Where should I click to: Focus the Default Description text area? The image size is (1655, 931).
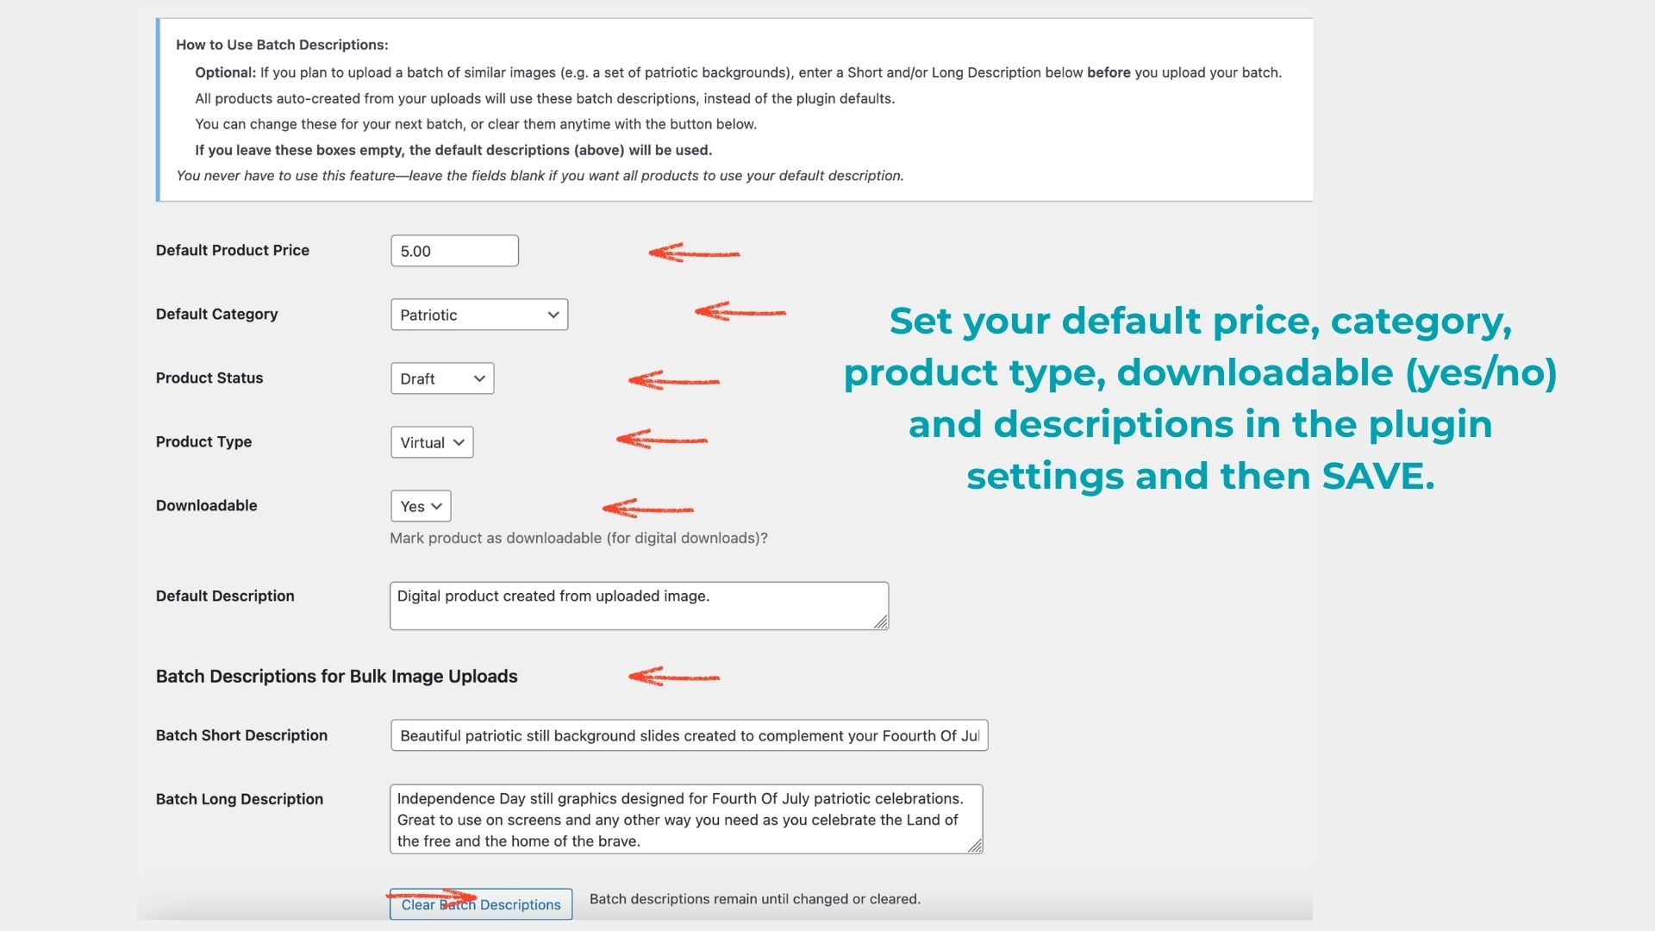click(x=638, y=605)
